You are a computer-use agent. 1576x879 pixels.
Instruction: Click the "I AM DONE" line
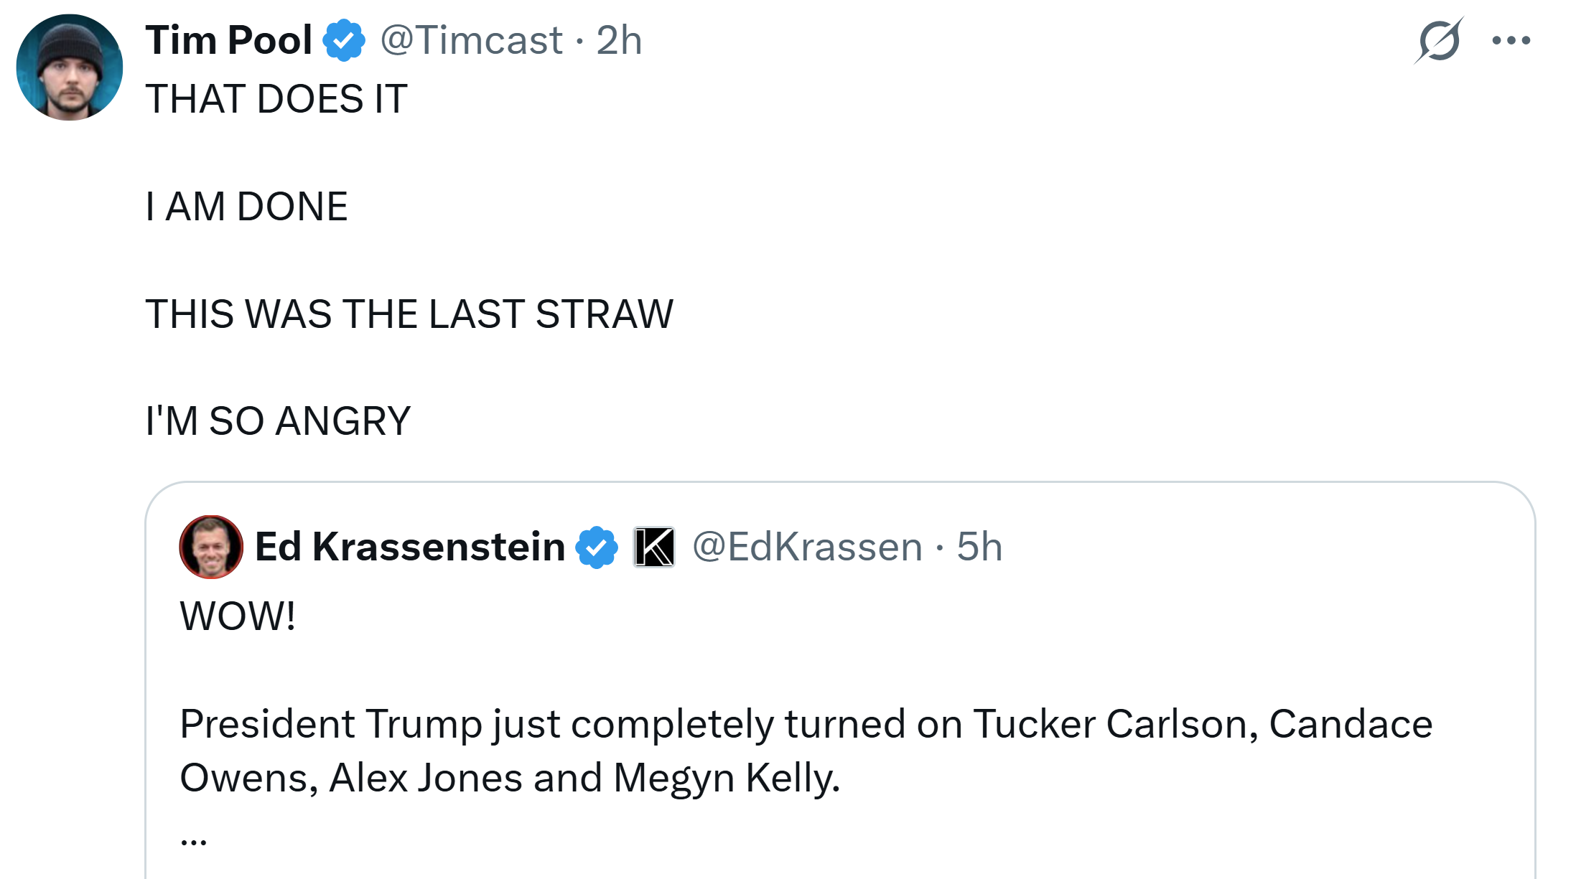(246, 207)
